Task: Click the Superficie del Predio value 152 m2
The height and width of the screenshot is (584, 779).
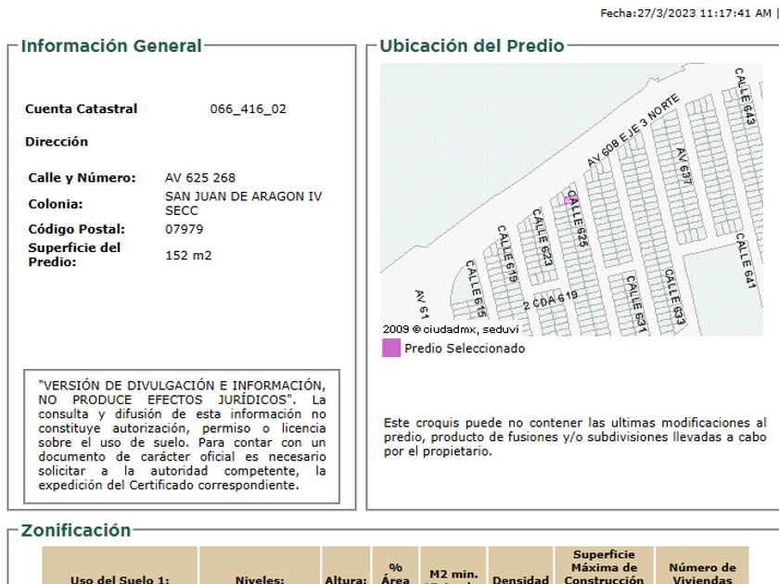Action: click(x=188, y=255)
